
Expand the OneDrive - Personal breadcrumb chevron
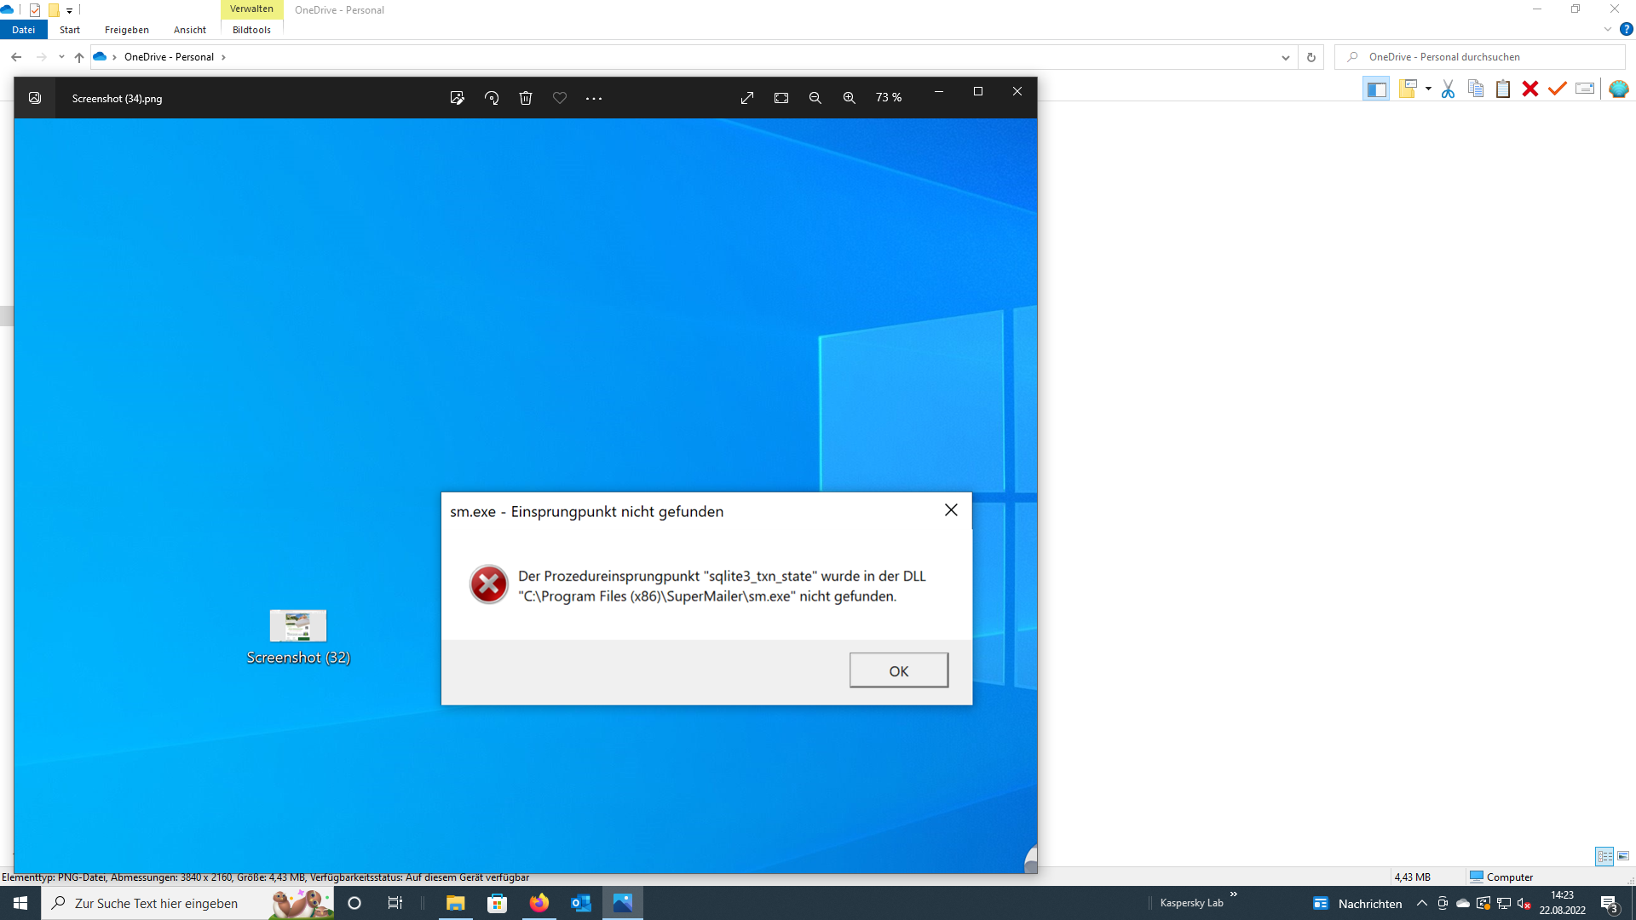tap(224, 57)
